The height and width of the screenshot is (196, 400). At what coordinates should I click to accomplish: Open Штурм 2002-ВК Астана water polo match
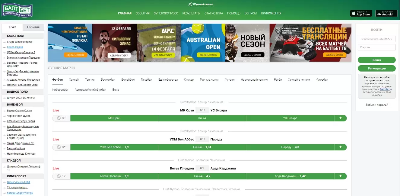click(x=21, y=98)
